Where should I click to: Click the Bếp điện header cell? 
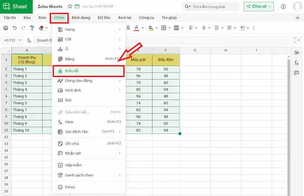(x=166, y=60)
